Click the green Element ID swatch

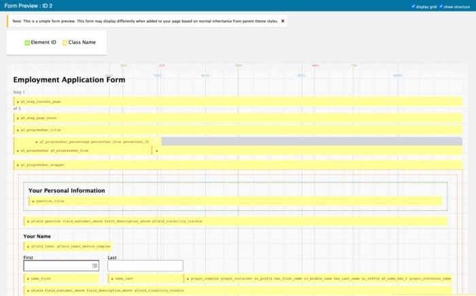pyautogui.click(x=27, y=43)
